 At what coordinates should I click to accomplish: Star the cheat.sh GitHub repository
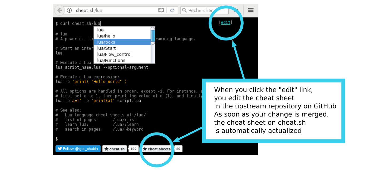pos(114,149)
